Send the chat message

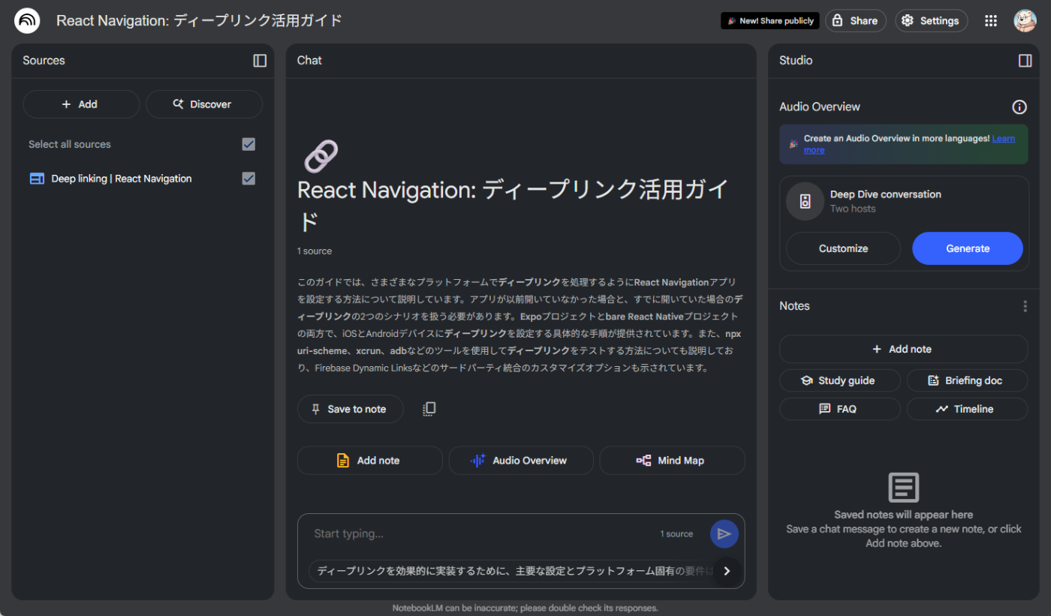(x=724, y=533)
